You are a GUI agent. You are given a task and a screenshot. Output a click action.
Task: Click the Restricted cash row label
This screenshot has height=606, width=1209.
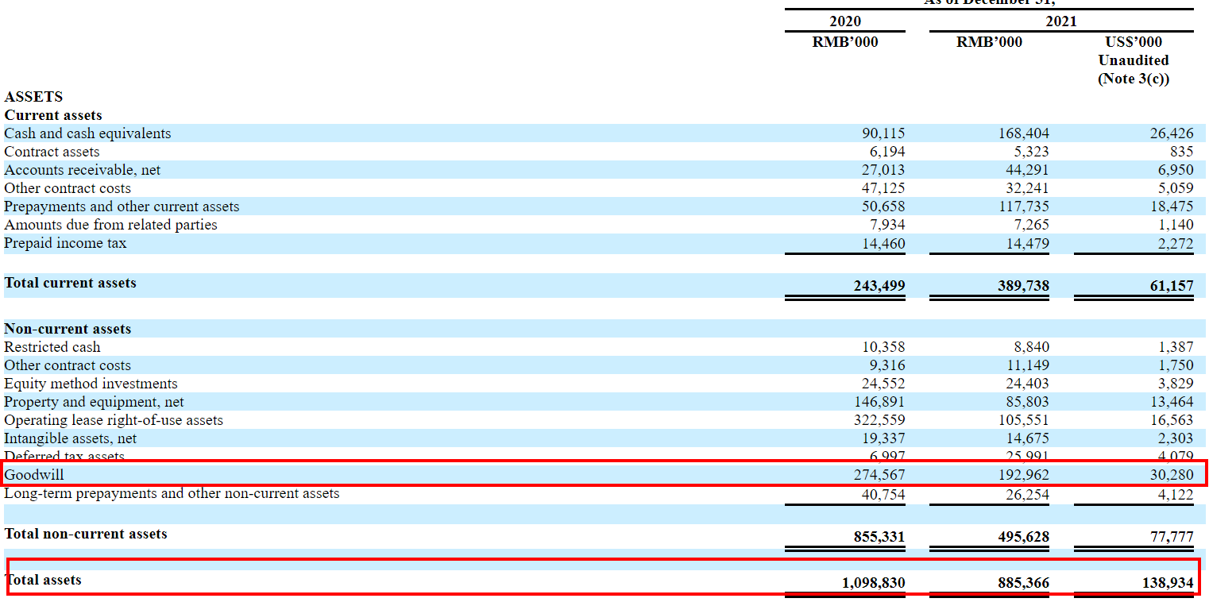[52, 347]
